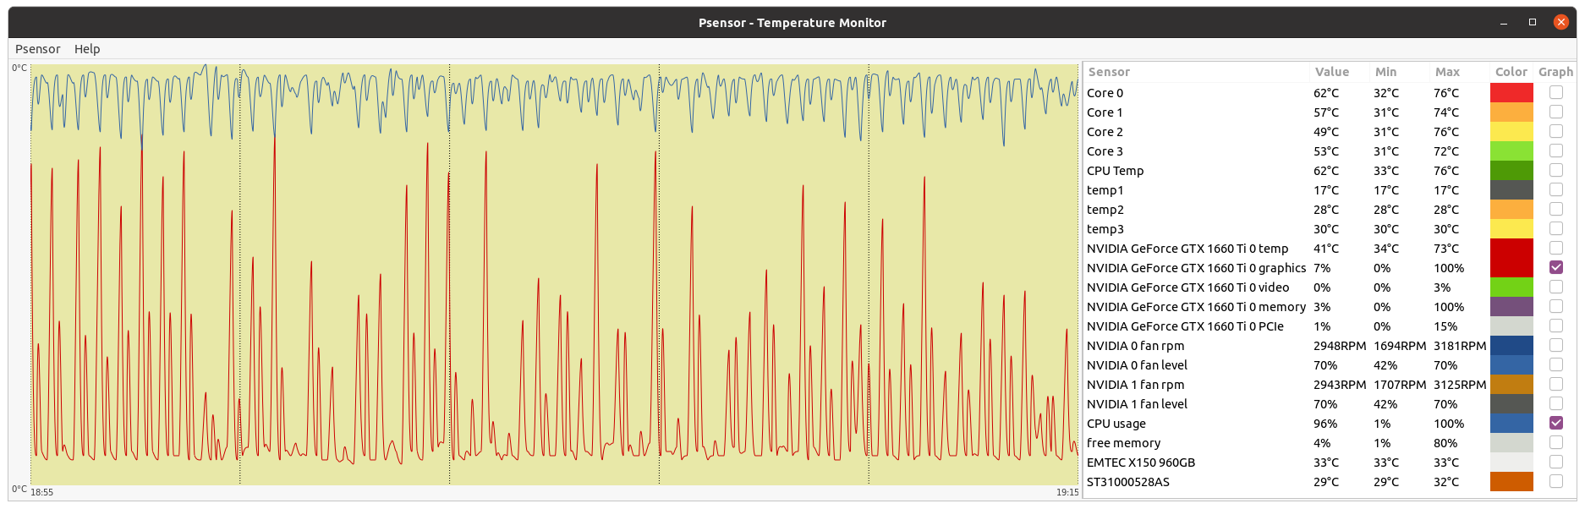Screen dimensions: 1585x509
Task: Open the Psensor menu
Action: click(37, 49)
